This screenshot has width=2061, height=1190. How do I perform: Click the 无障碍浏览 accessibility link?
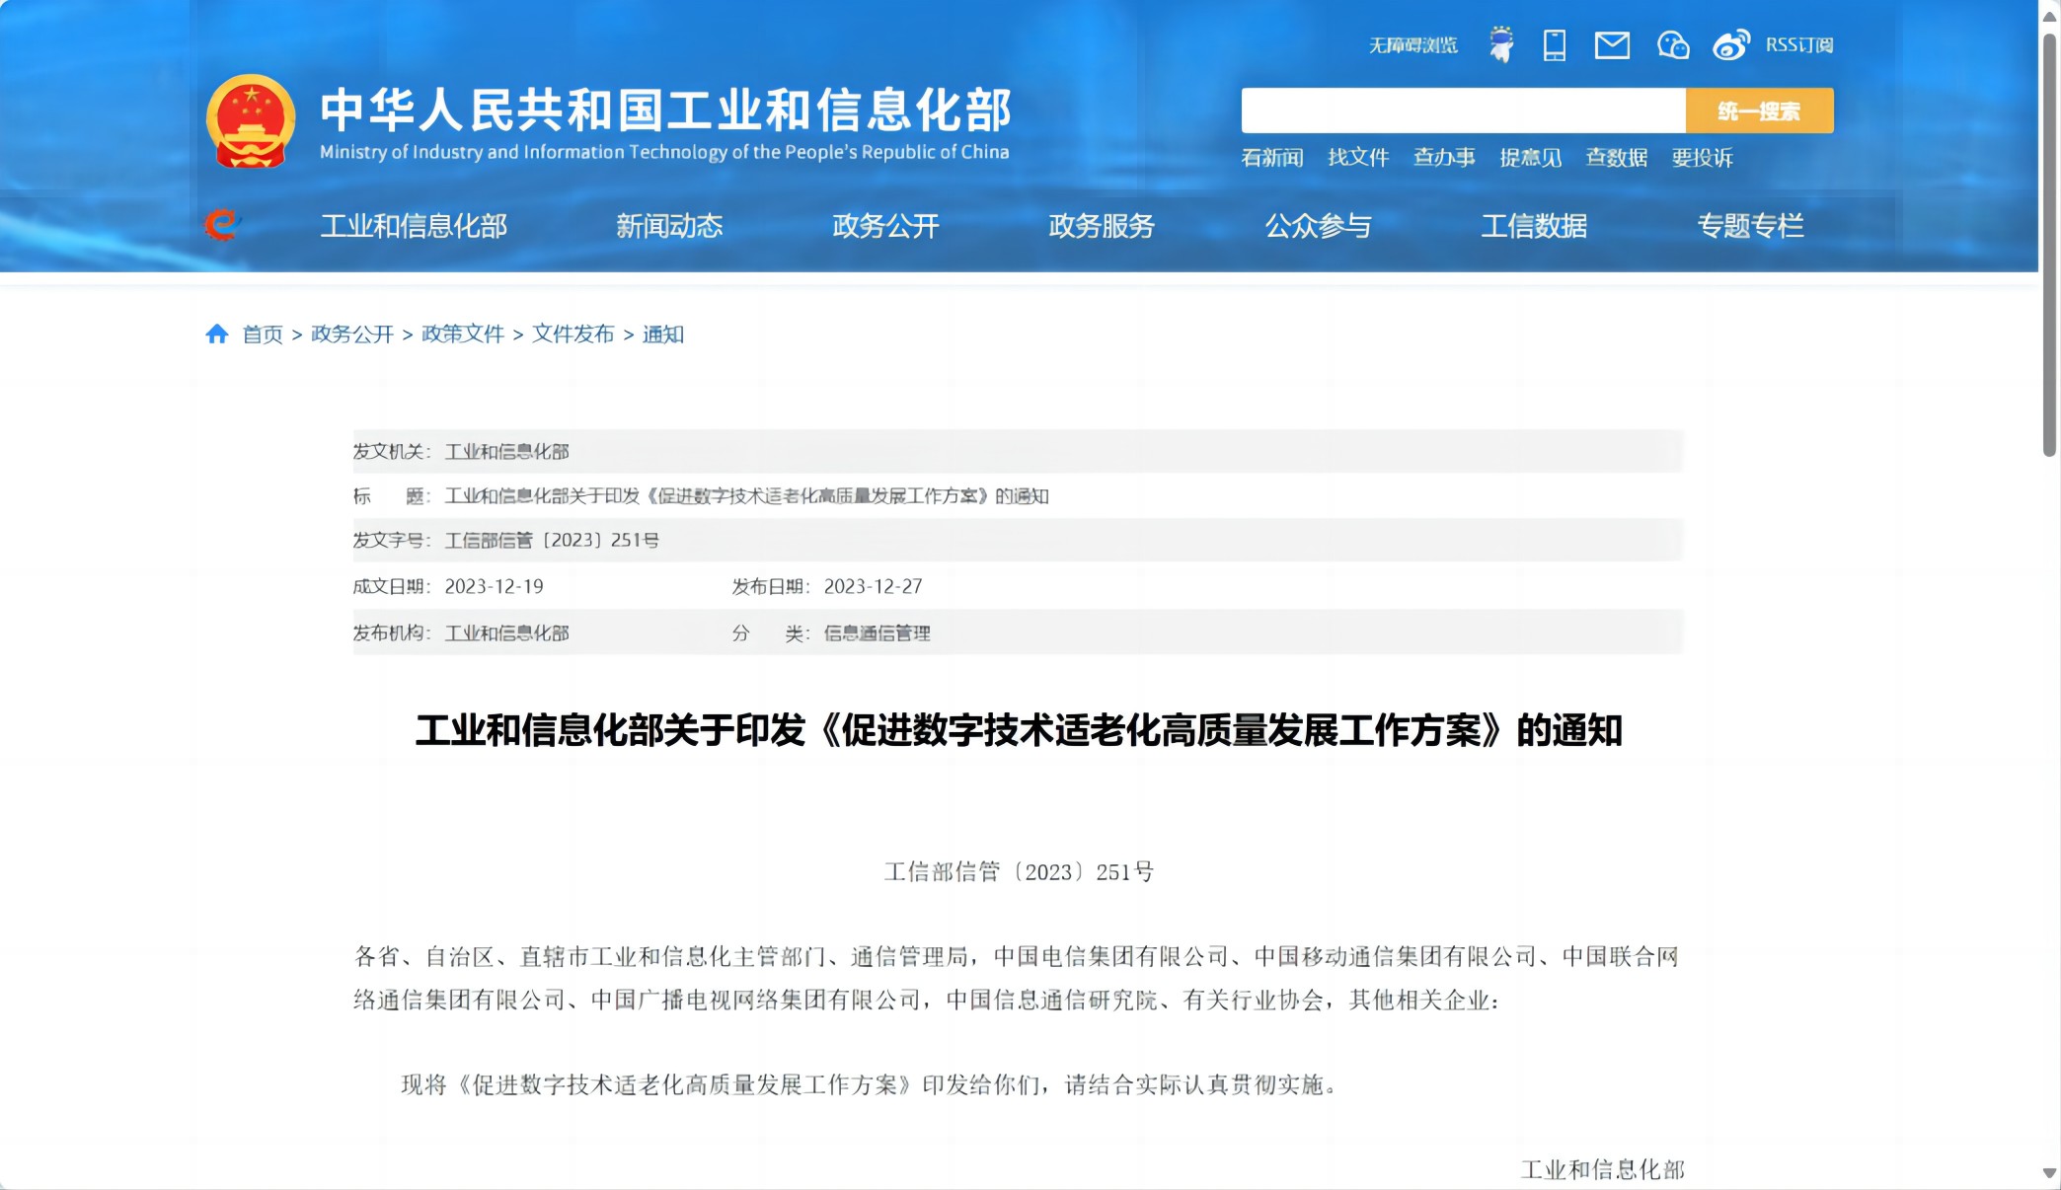click(1412, 45)
